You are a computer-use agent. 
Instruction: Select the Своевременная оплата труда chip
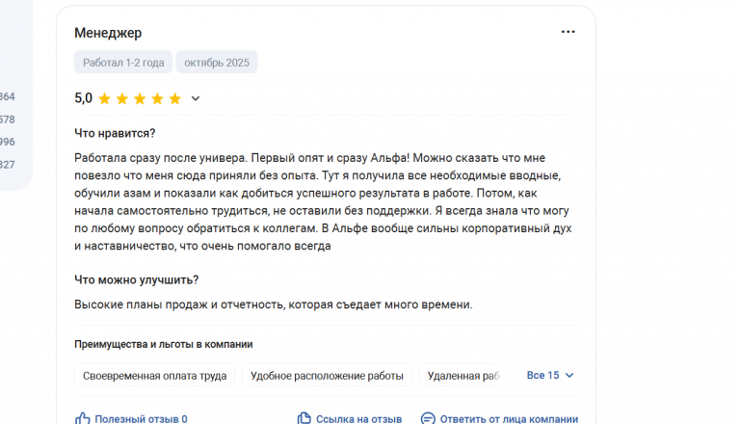[x=154, y=376]
